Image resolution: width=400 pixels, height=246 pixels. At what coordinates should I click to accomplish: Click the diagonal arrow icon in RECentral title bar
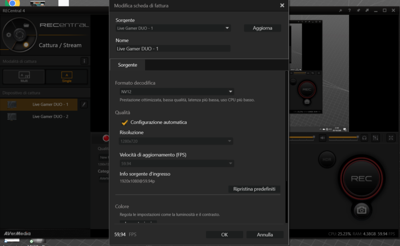(x=367, y=11)
